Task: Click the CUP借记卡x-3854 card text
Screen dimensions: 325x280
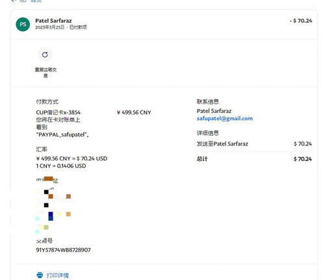Action: tap(58, 112)
